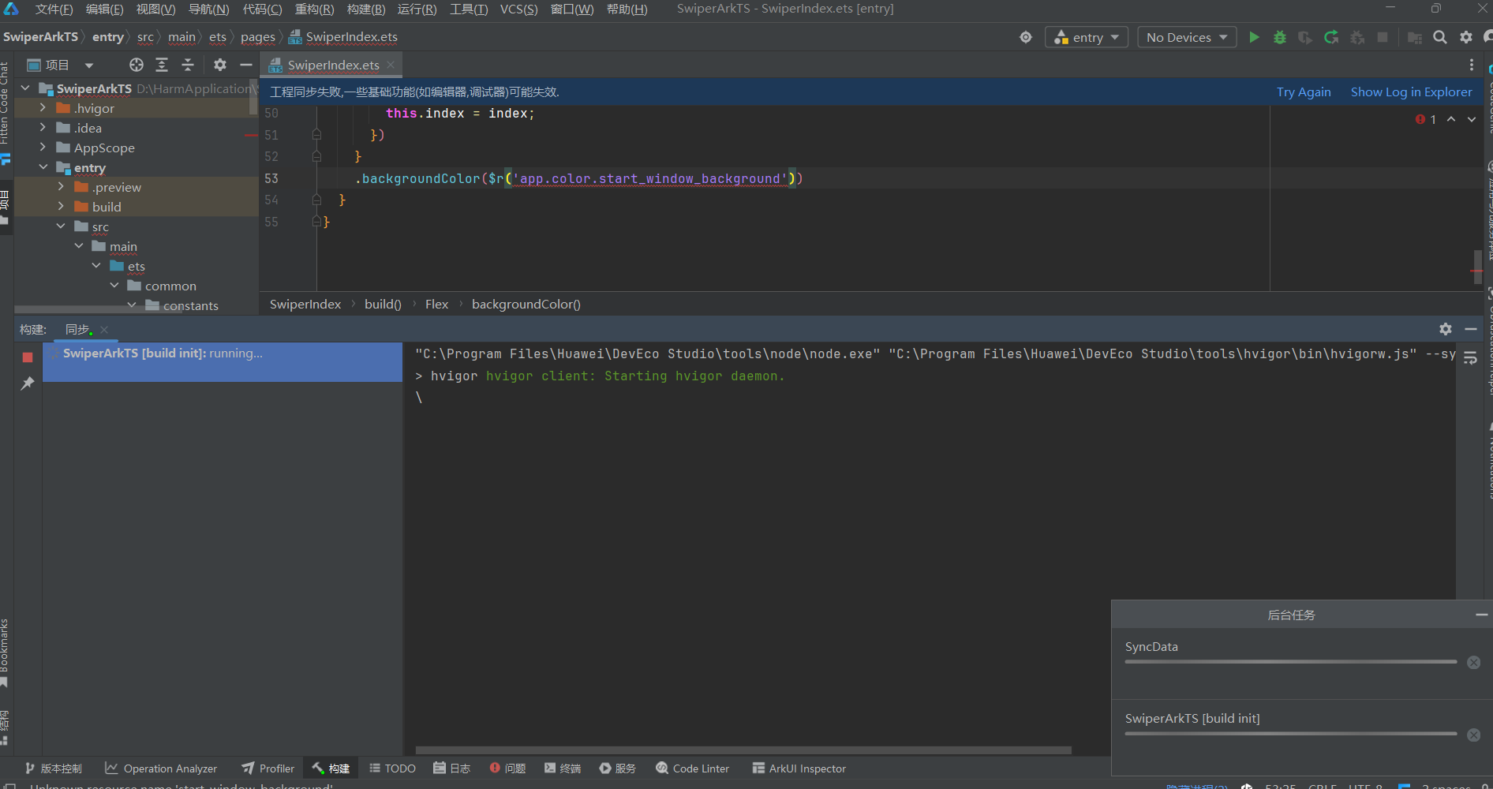The width and height of the screenshot is (1493, 789).
Task: Open build panel settings gear
Action: tap(1446, 329)
